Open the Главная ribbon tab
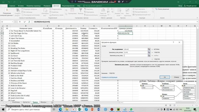 pyautogui.click(x=12, y=6)
